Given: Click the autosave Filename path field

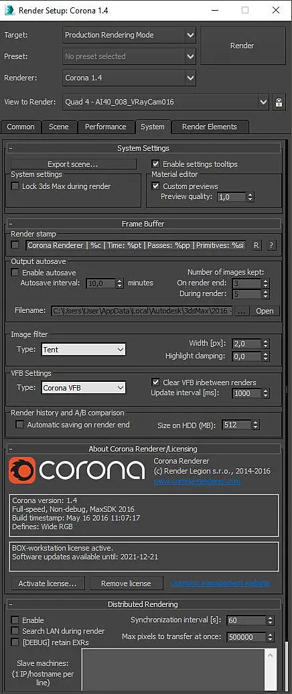Looking at the screenshot, I should click(x=141, y=311).
